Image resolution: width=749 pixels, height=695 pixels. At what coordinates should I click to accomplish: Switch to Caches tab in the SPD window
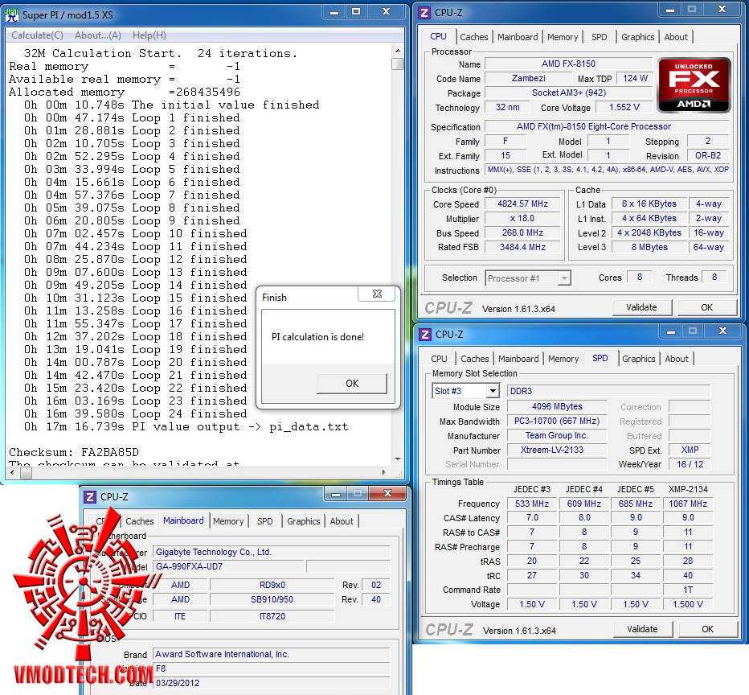point(474,359)
